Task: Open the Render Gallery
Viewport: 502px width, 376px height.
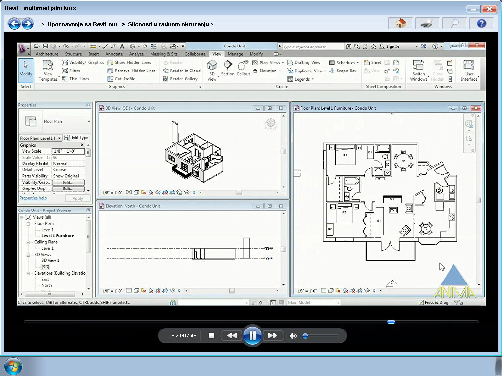Action: click(x=183, y=78)
